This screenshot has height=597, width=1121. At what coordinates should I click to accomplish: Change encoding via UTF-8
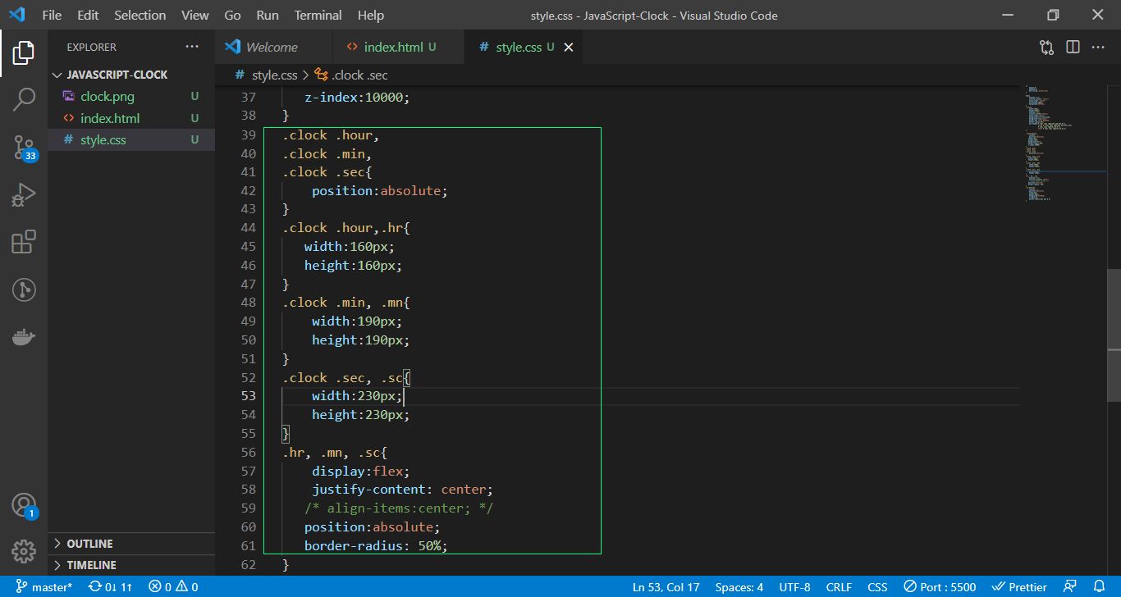(x=794, y=587)
